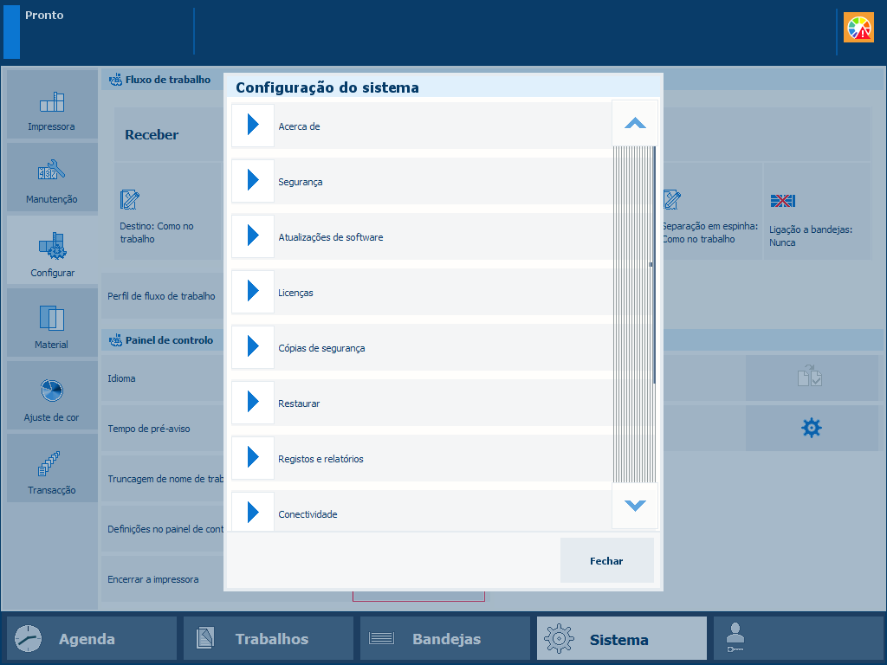This screenshot has width=887, height=665.
Task: Click Encerrar a impressora
Action: tap(162, 579)
